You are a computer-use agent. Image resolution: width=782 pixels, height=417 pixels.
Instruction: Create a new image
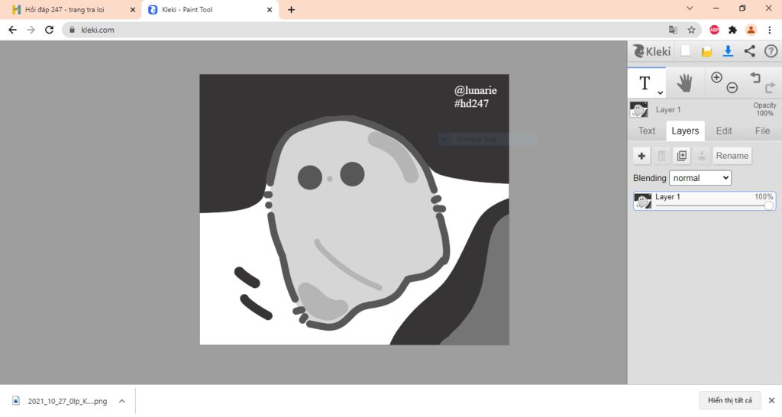(686, 51)
